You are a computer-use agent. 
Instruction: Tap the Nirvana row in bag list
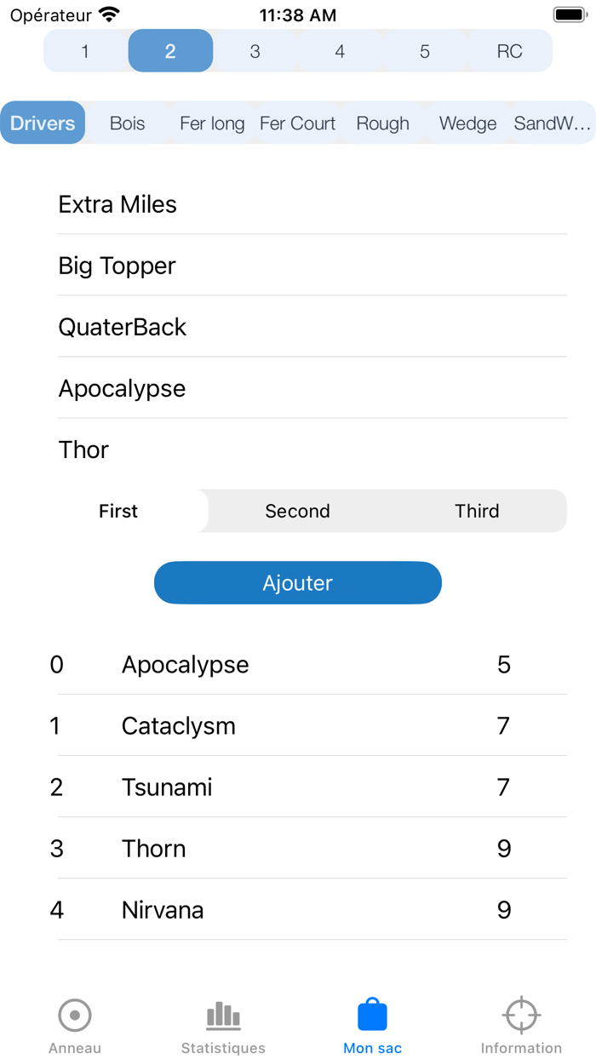pyautogui.click(x=163, y=910)
